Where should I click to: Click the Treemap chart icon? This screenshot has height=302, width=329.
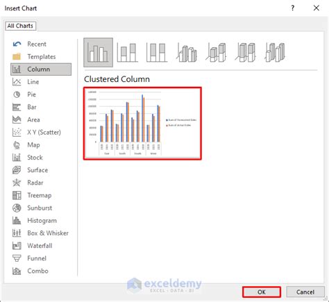(x=17, y=195)
